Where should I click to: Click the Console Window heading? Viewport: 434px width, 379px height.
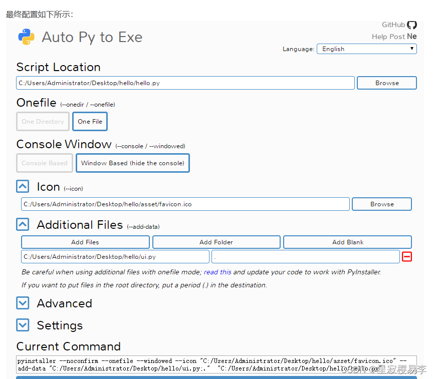click(x=64, y=144)
